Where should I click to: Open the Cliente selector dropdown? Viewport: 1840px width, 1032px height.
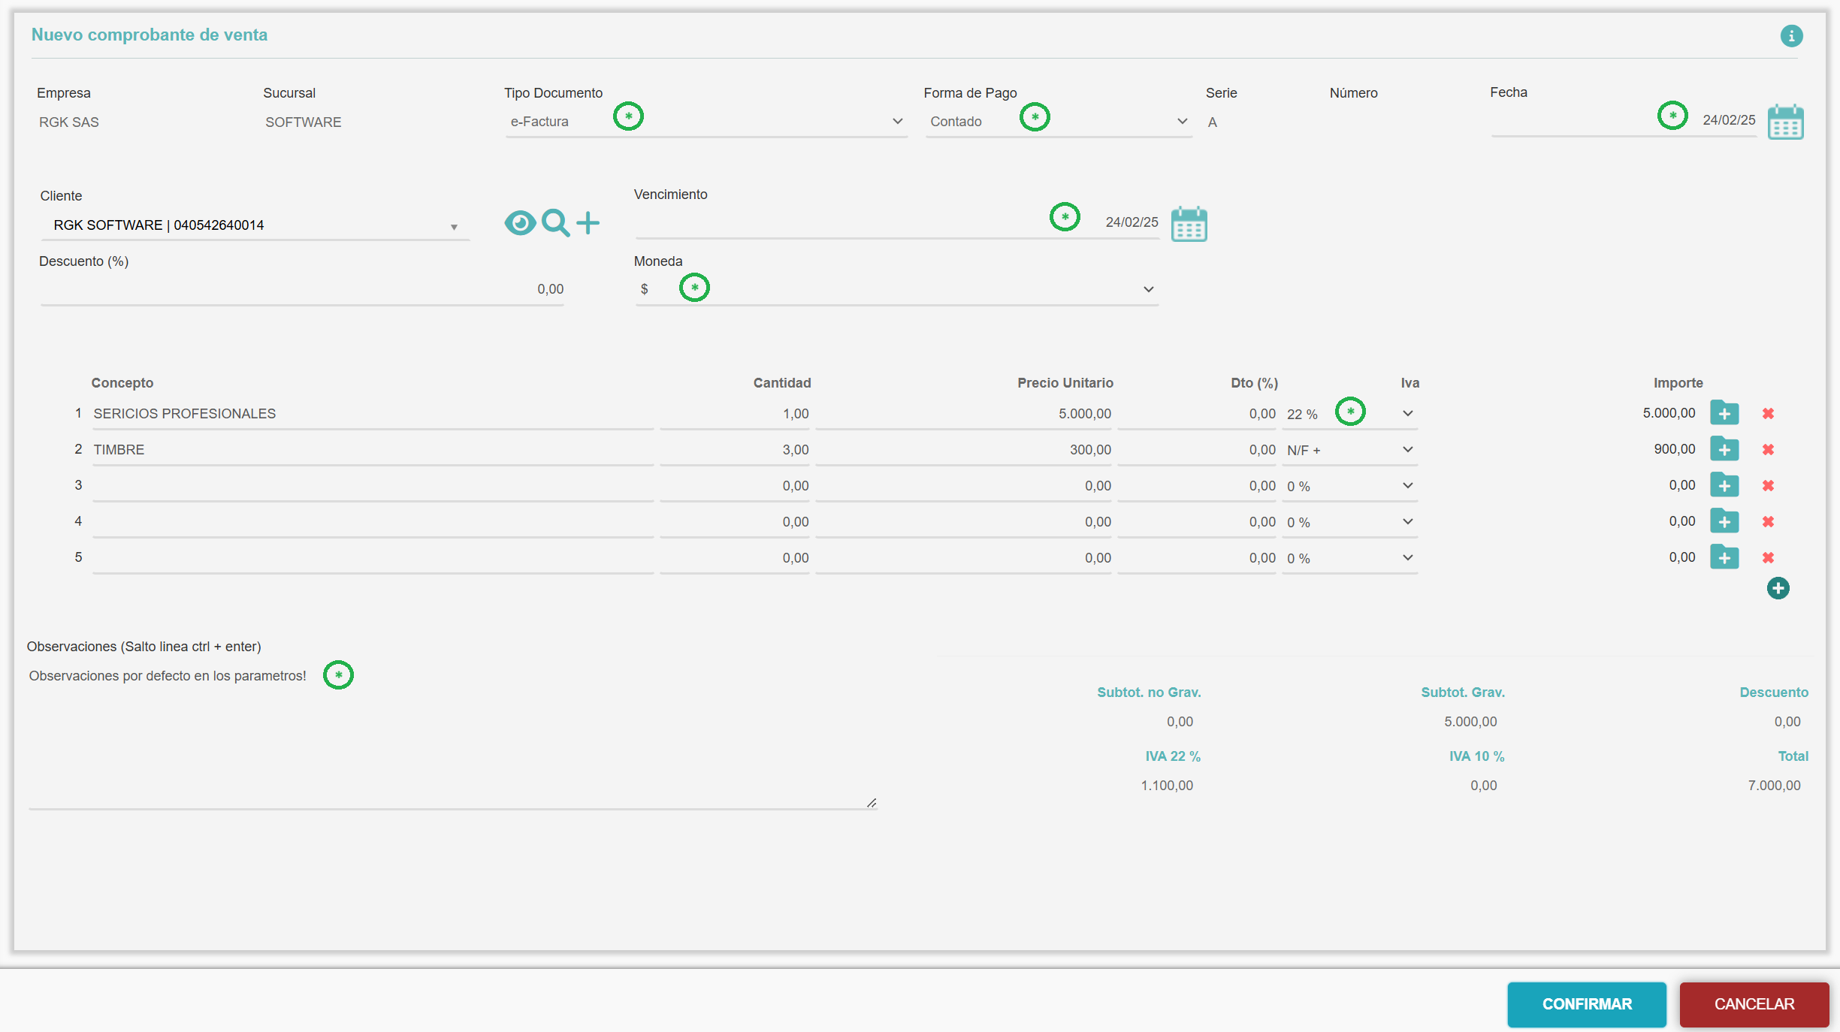pyautogui.click(x=454, y=227)
